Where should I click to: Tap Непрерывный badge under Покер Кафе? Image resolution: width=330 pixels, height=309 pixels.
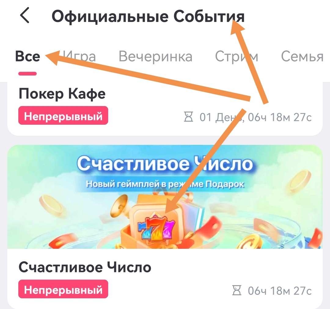coord(63,116)
